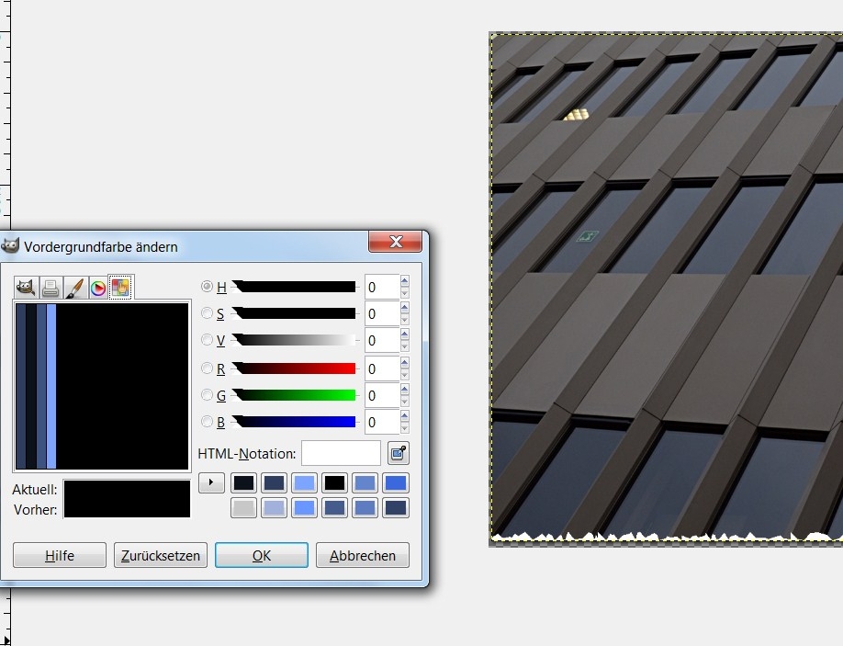Pick the bottom-row sky blue swatch
Image resolution: width=843 pixels, height=646 pixels.
[x=304, y=508]
